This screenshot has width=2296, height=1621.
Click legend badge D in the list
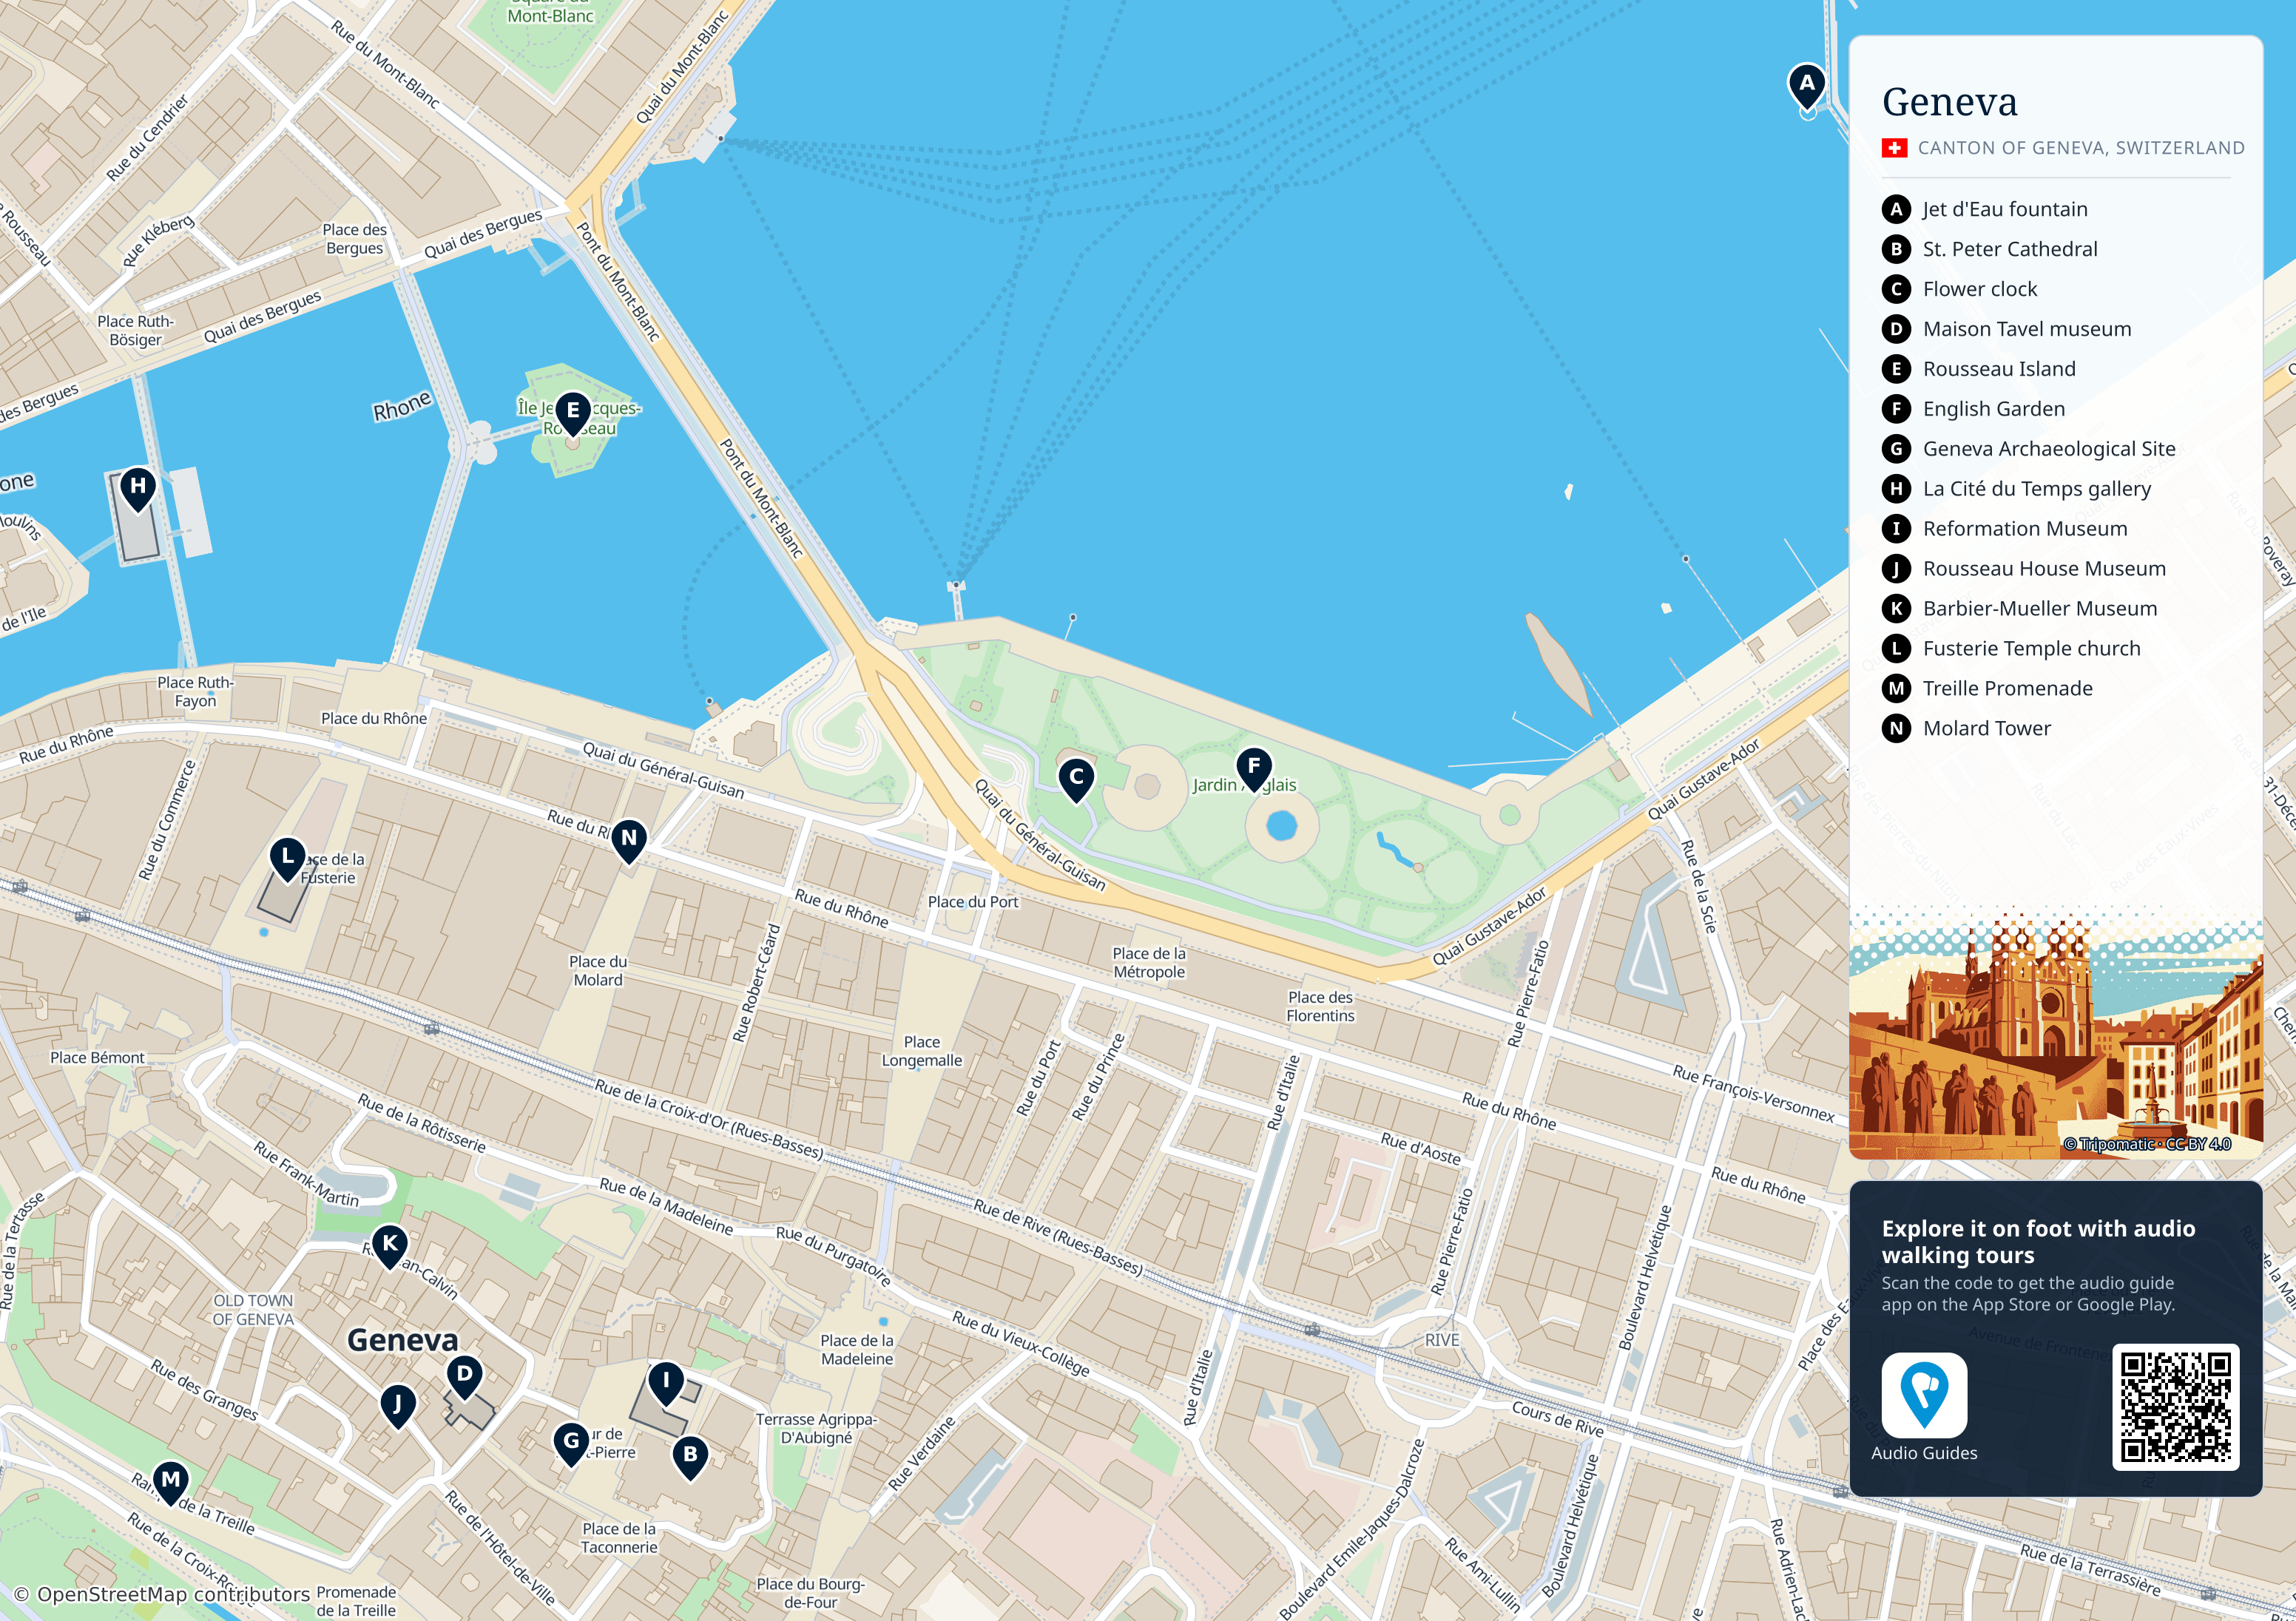[x=1896, y=329]
